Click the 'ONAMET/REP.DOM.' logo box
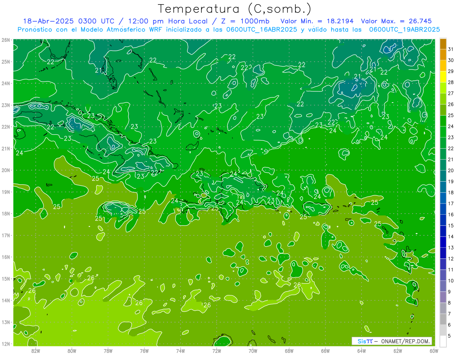This screenshot has height=356, width=461. 392,341
